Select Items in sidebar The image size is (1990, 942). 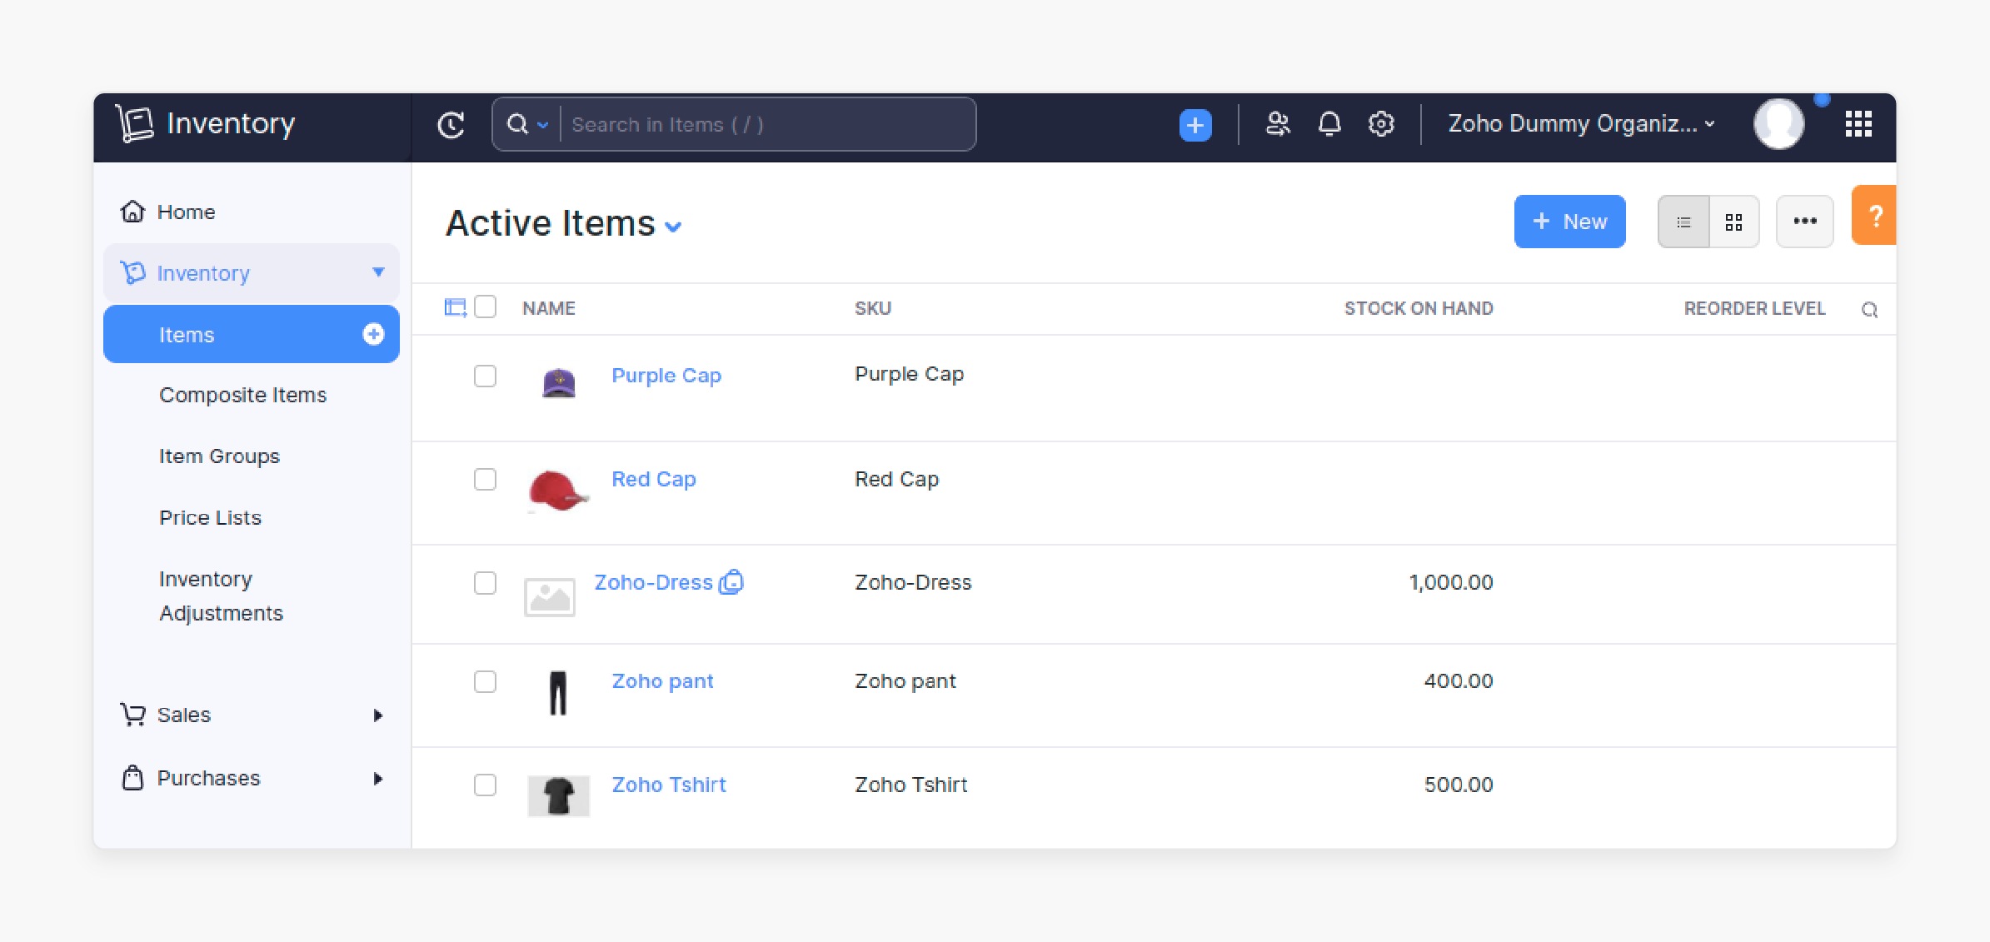(x=251, y=334)
